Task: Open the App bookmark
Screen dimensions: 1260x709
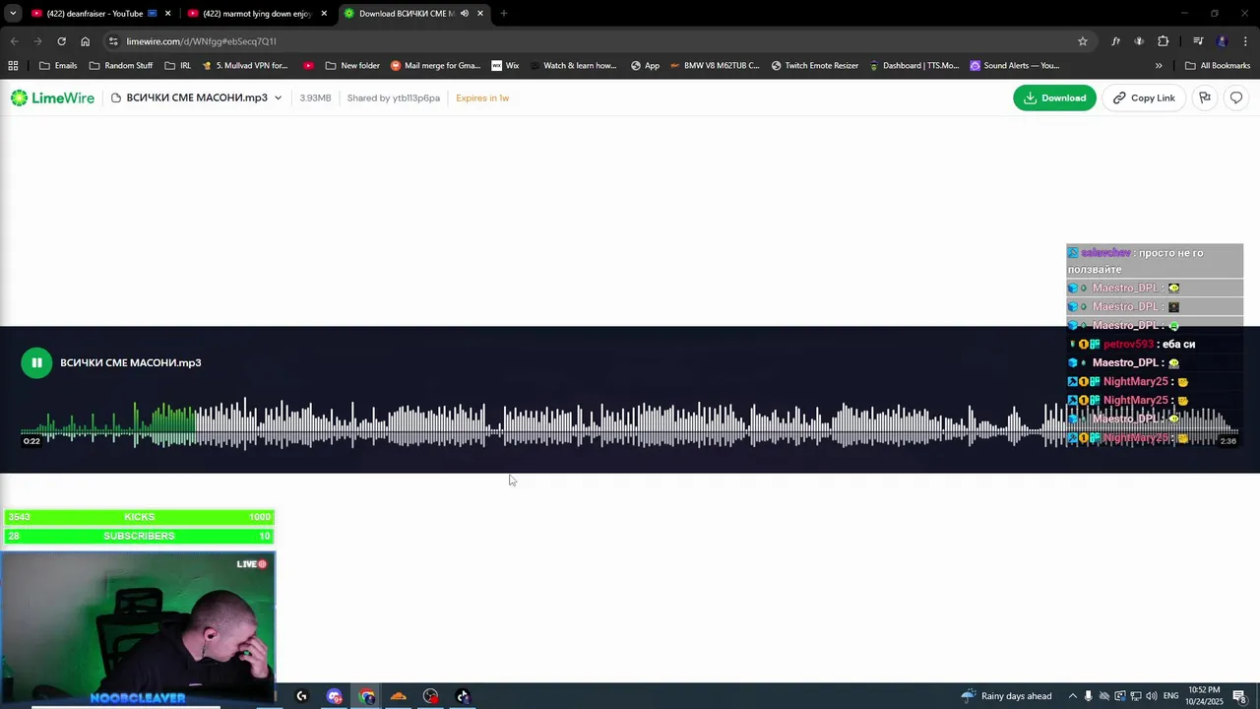Action: click(x=645, y=66)
